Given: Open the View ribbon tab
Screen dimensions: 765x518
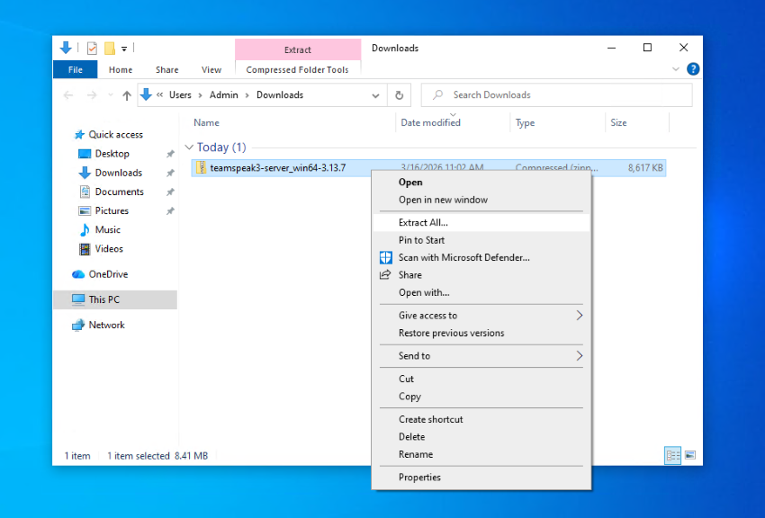Looking at the screenshot, I should 211,70.
